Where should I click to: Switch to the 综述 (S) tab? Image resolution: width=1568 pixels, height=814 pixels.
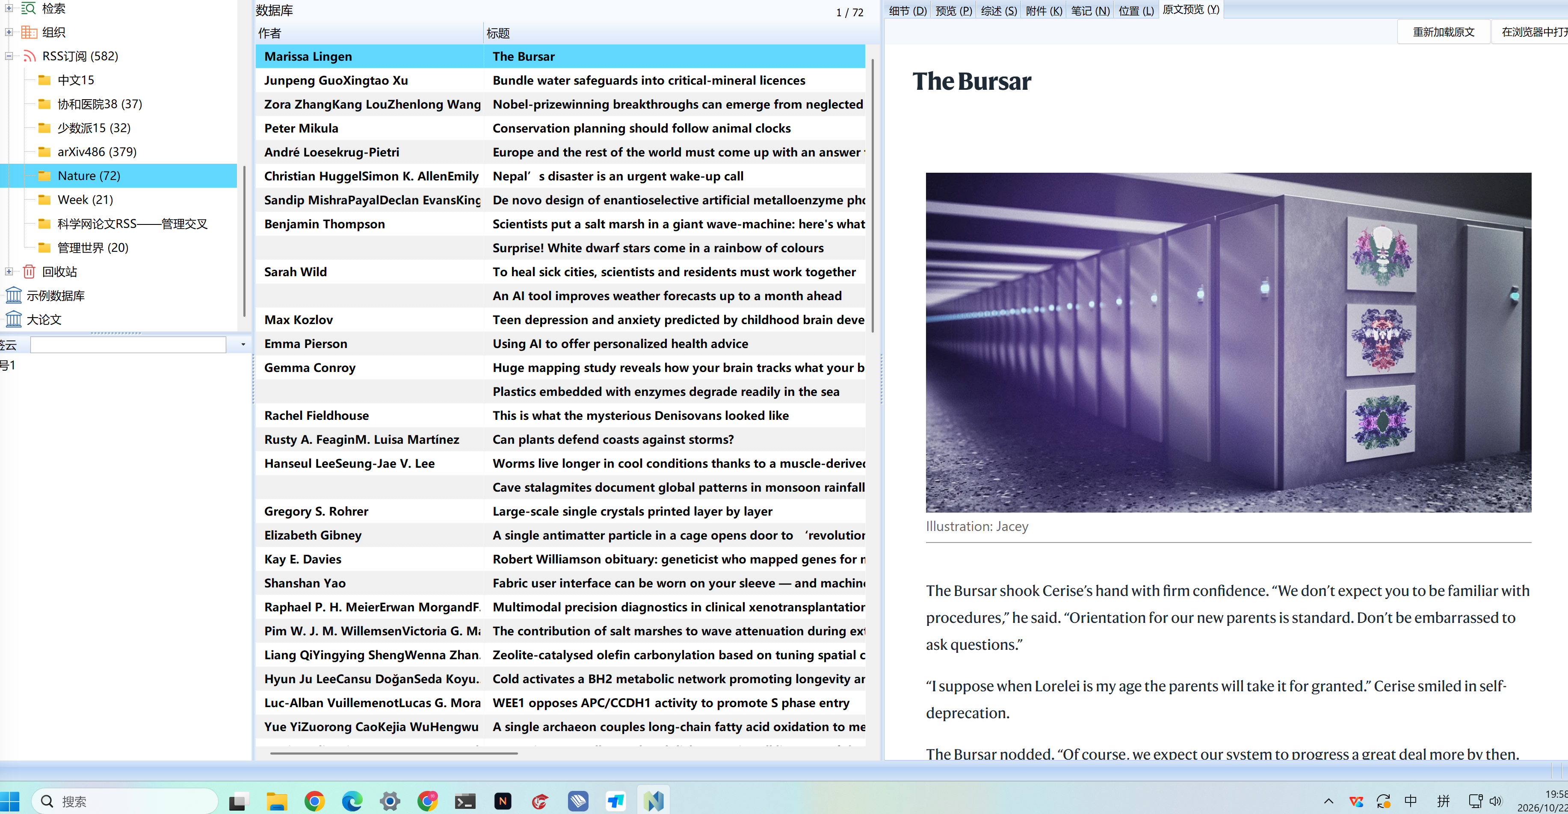click(x=999, y=10)
